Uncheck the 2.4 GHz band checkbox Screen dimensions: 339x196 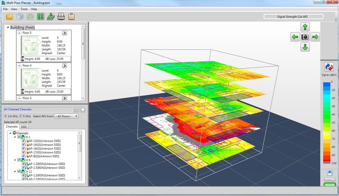click(x=6, y=116)
